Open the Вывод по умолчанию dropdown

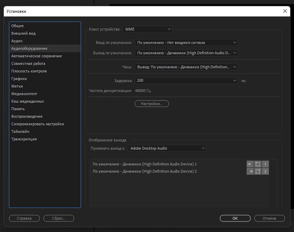pos(186,53)
